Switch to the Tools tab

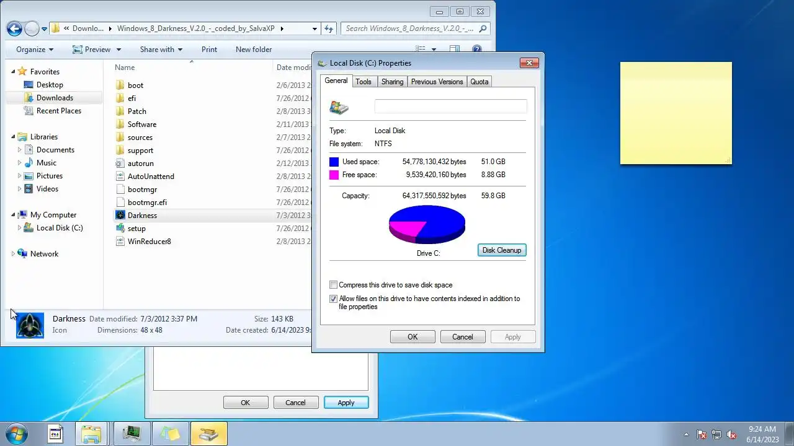pyautogui.click(x=364, y=82)
